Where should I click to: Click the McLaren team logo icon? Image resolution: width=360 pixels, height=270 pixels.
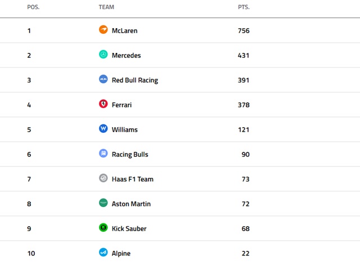tap(103, 30)
